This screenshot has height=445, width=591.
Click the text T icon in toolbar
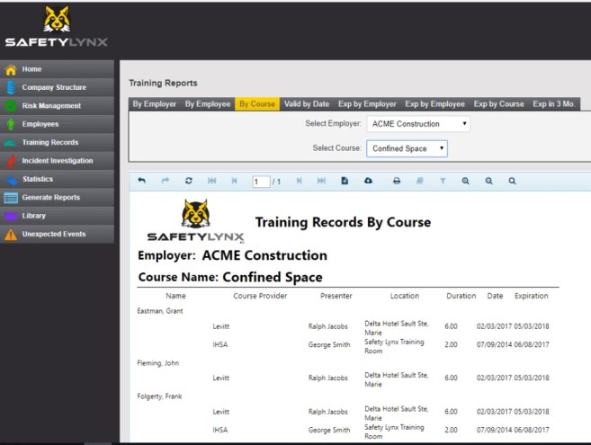[443, 181]
